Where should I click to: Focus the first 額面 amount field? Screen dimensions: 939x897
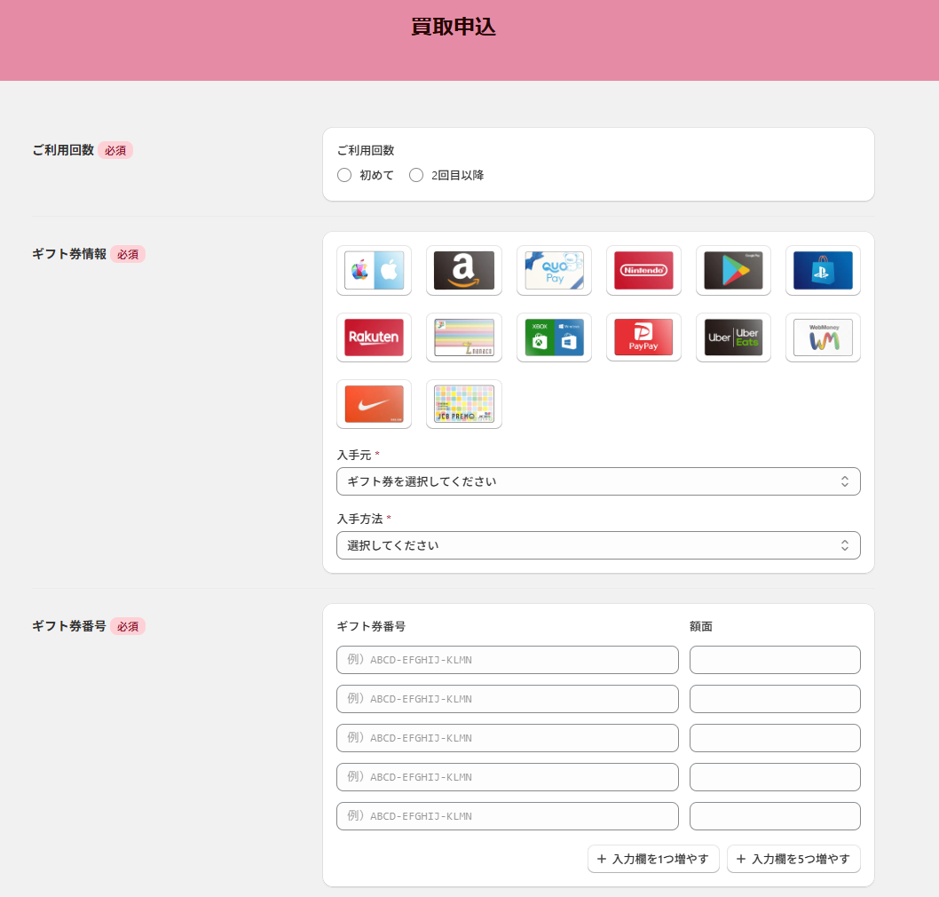[x=775, y=660]
